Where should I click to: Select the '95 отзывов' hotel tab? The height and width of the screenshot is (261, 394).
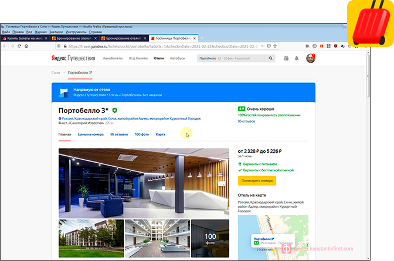tap(119, 135)
